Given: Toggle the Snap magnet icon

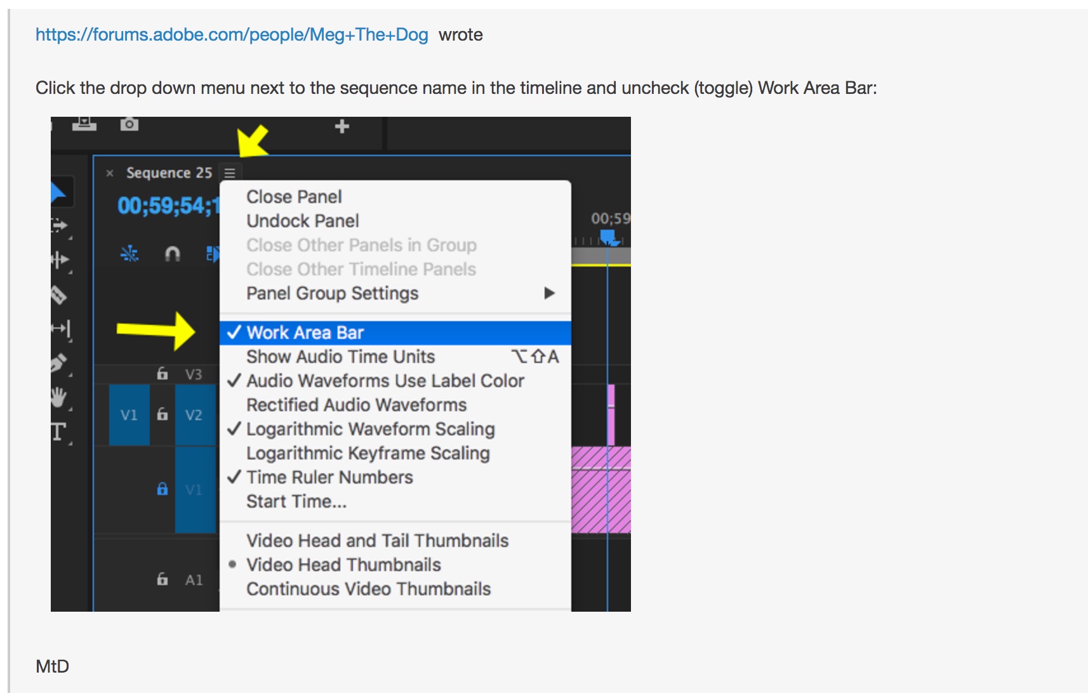Looking at the screenshot, I should (x=172, y=254).
